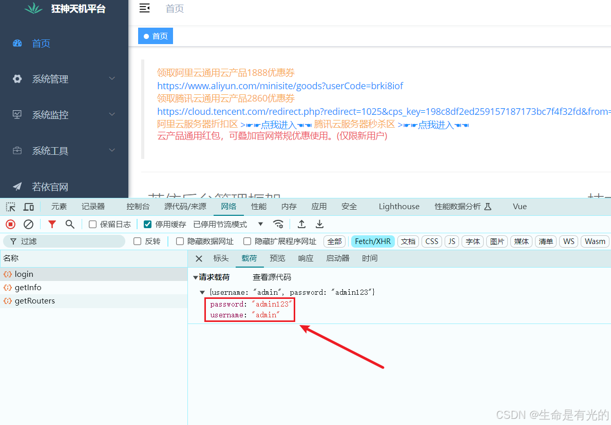The image size is (611, 425).
Task: Click 首页 breadcrumb in header
Action: 175,9
